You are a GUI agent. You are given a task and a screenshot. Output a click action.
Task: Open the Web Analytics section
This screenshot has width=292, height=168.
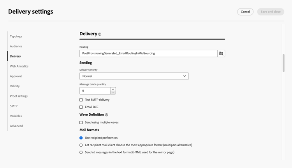(x=19, y=66)
